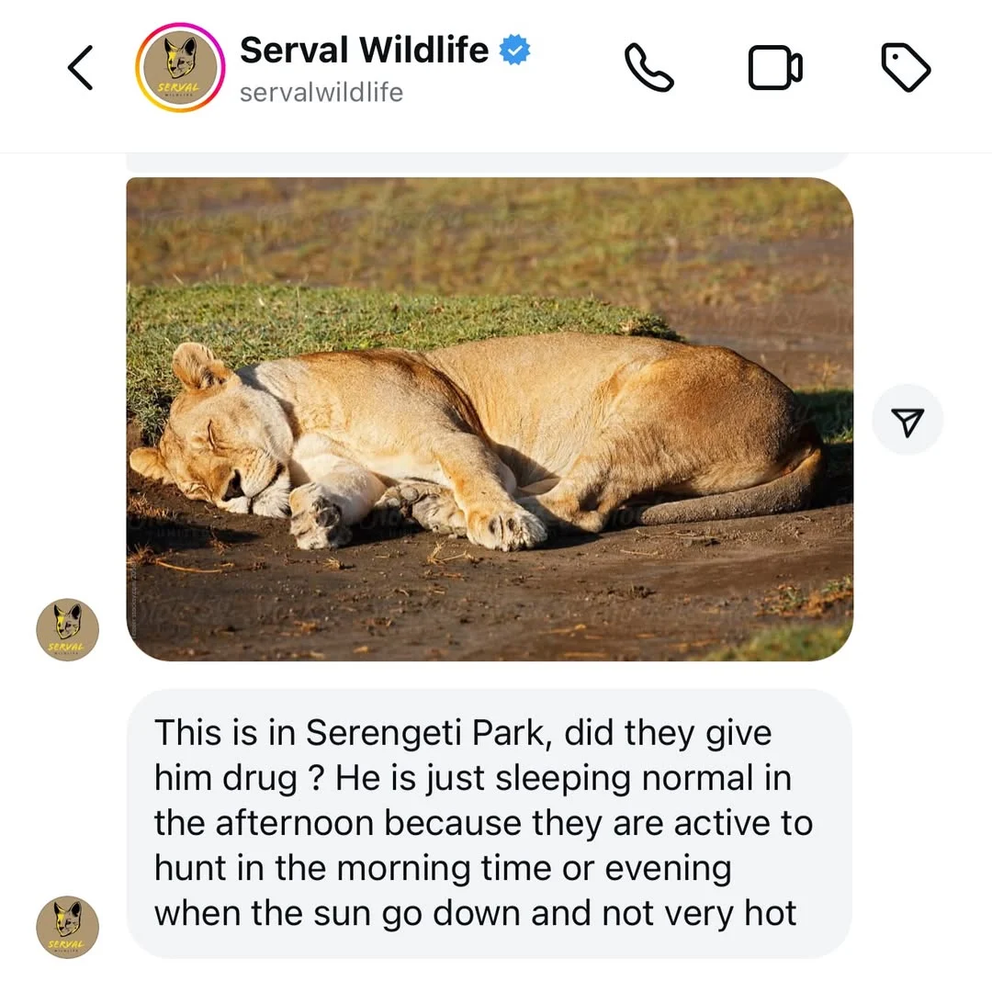This screenshot has width=992, height=992.
Task: Tap the share arrow beside the lion photo
Action: 907,420
